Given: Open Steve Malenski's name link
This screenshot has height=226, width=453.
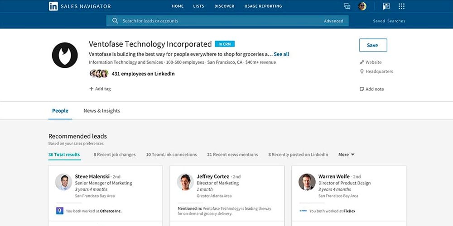Looking at the screenshot, I should pos(92,176).
